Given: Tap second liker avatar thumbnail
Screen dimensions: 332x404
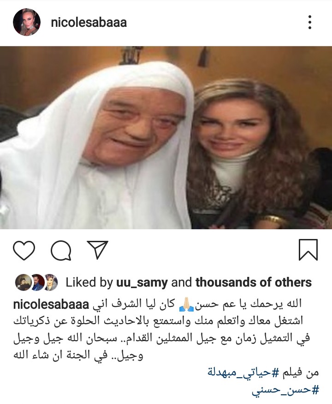Looking at the screenshot, I should tap(37, 282).
